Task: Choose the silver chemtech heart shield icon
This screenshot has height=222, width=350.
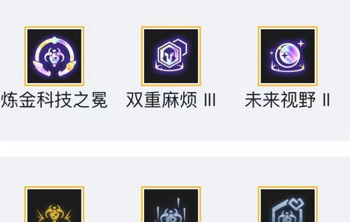Action: pos(288,204)
